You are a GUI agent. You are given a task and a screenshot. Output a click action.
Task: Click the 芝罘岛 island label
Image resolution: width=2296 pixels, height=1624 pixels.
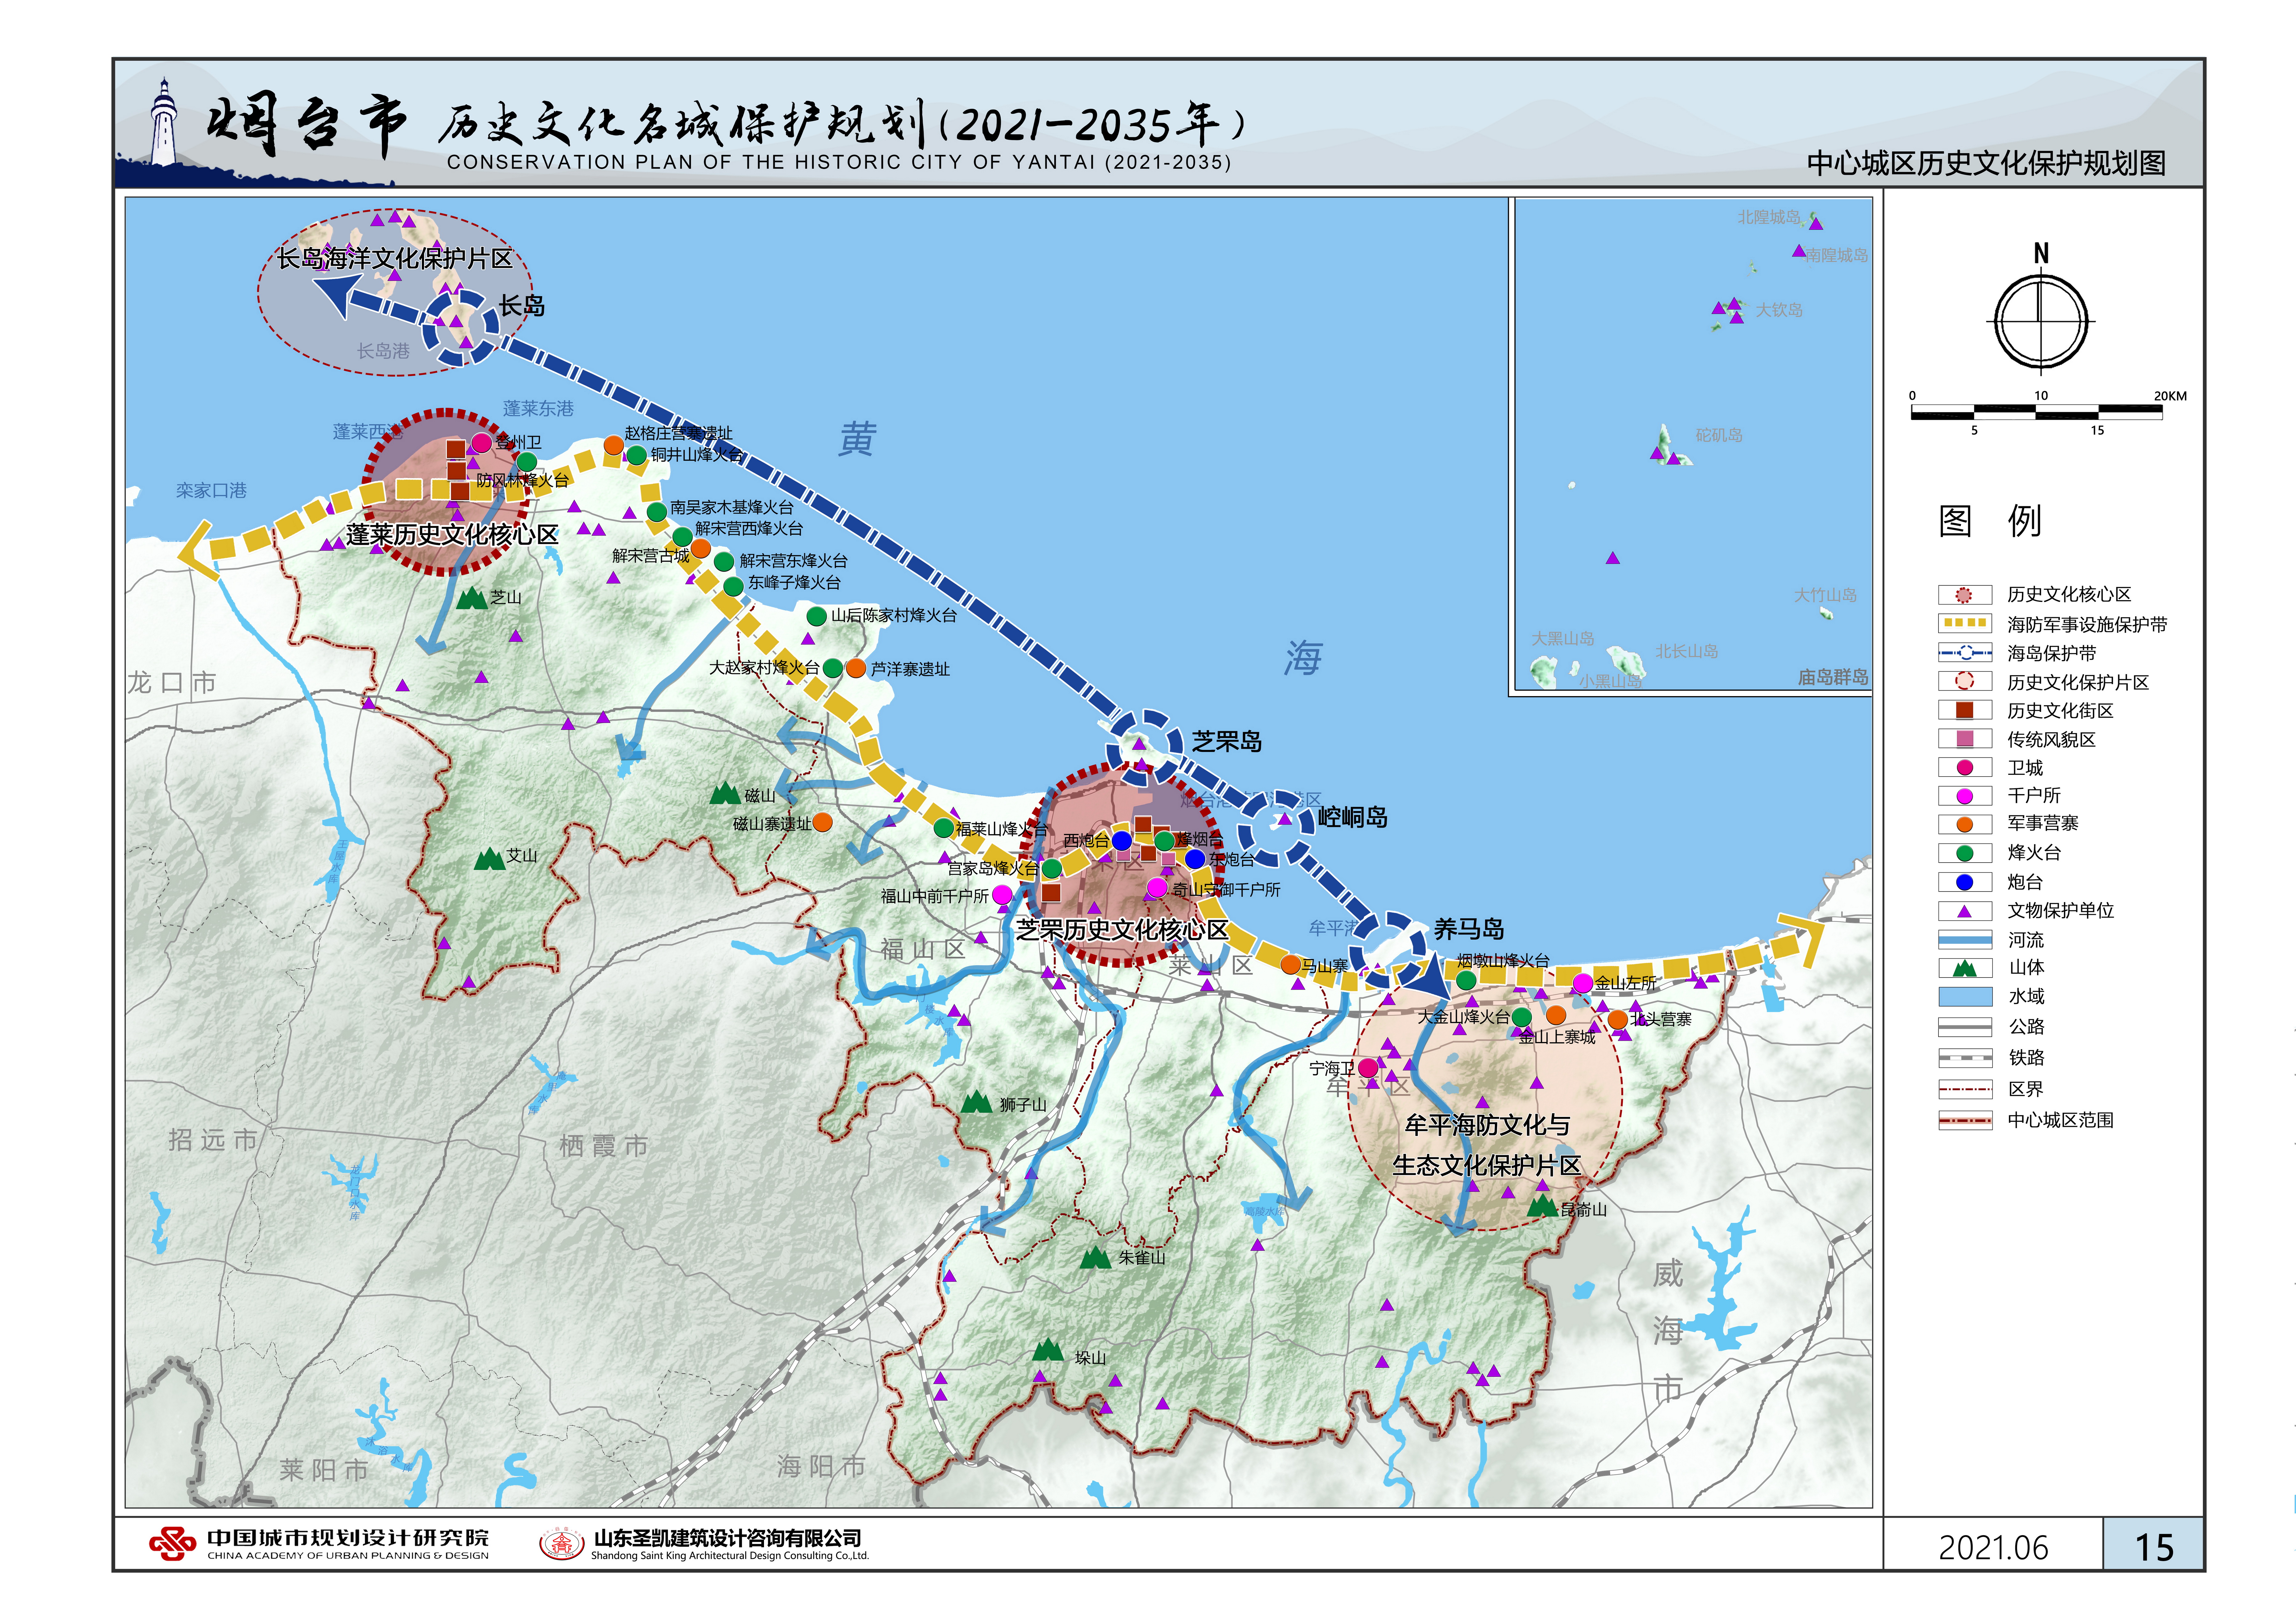tap(1227, 742)
